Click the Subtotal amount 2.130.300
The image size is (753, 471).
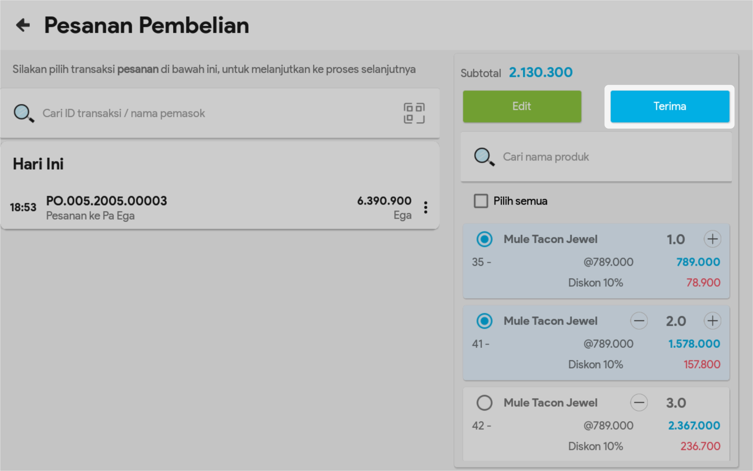point(541,72)
